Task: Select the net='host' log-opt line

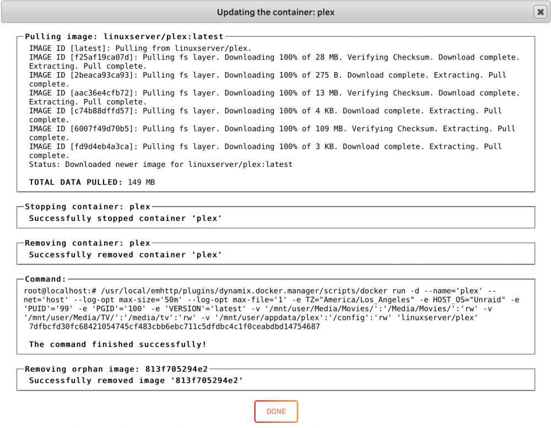Action: [x=271, y=300]
